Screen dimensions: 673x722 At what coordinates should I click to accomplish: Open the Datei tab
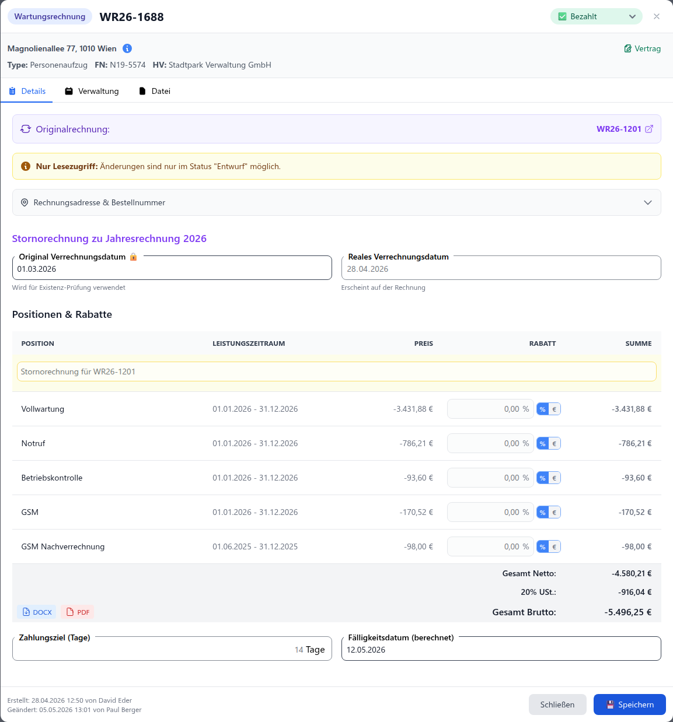(x=155, y=91)
